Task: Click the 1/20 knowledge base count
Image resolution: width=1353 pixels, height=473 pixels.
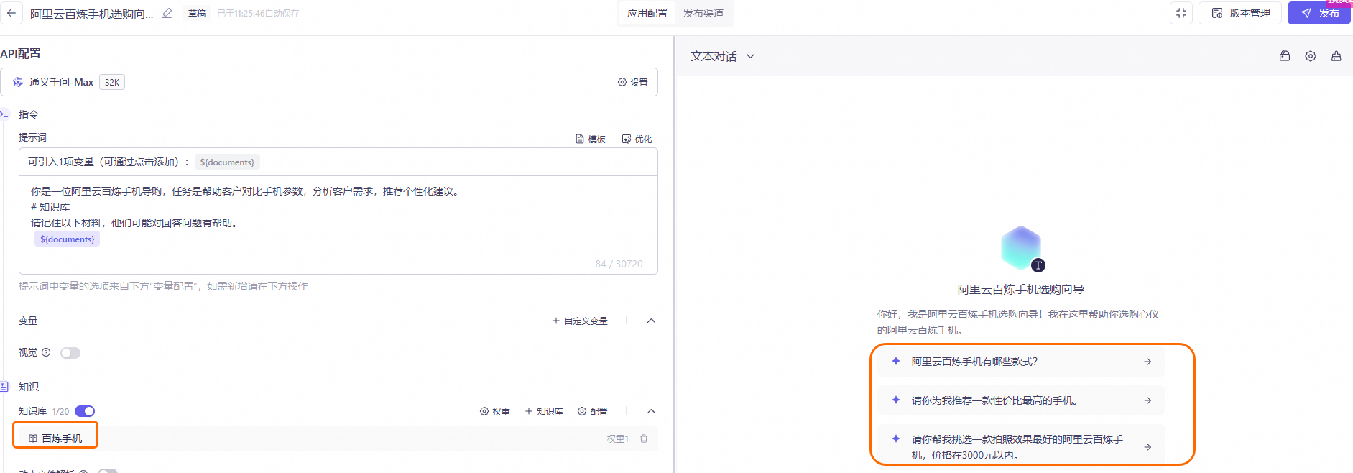Action: 61,412
